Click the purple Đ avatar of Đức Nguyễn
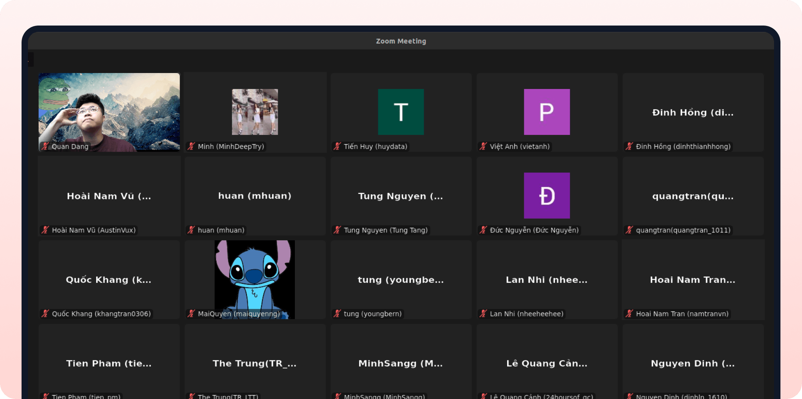Screen dimensions: 802x399 547,196
